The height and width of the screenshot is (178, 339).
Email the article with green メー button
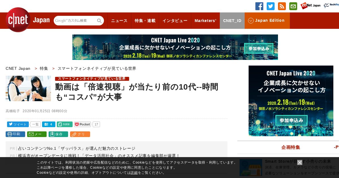pyautogui.click(x=37, y=134)
